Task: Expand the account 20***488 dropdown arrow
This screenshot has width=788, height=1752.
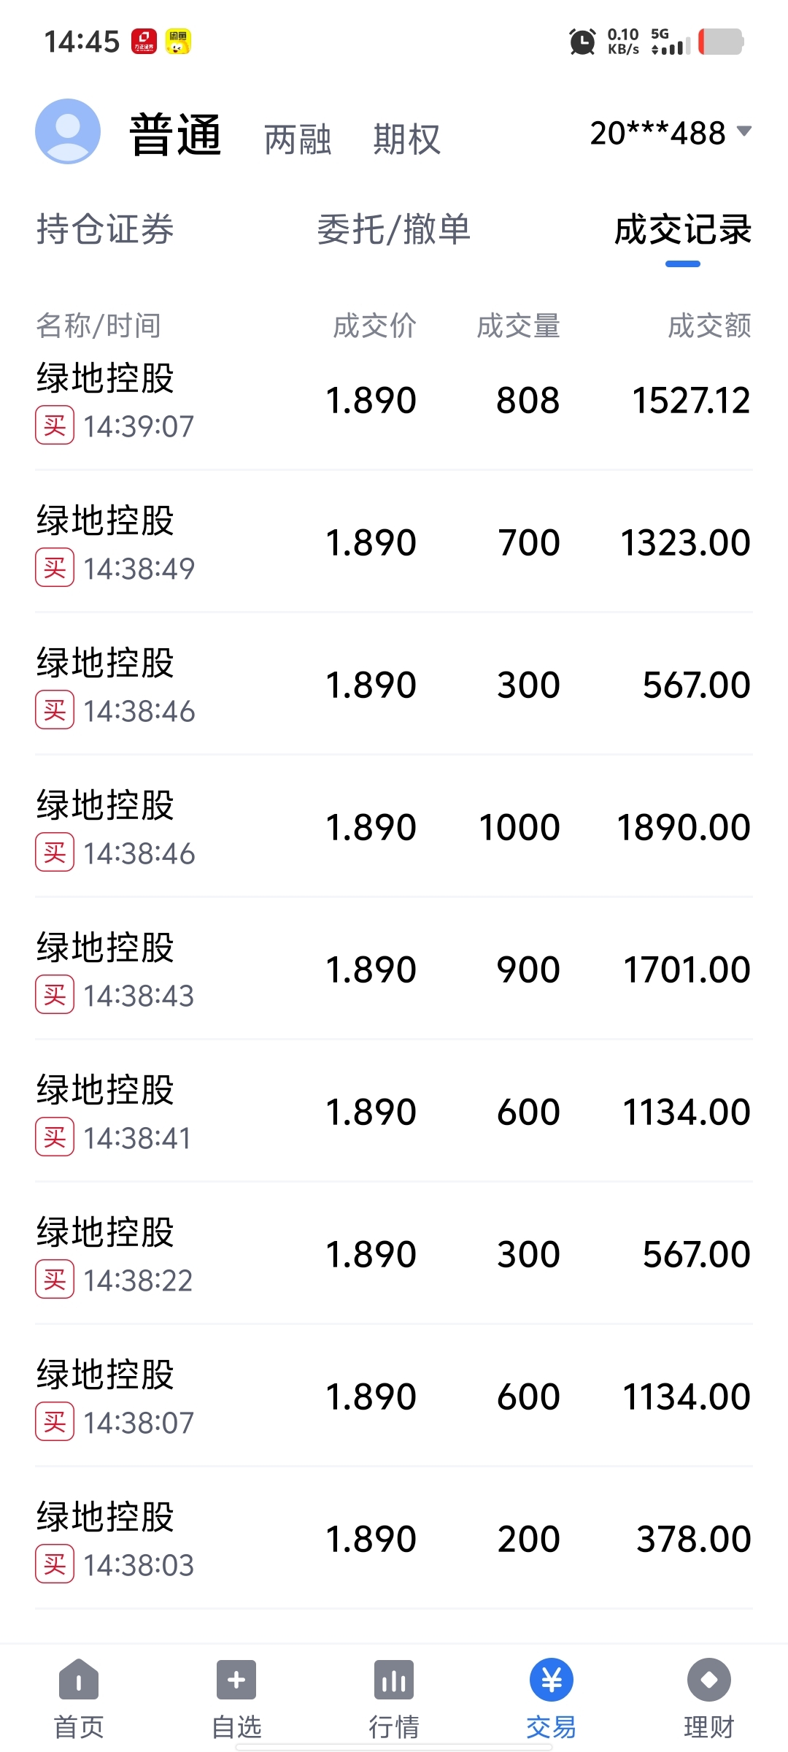Action: click(744, 131)
